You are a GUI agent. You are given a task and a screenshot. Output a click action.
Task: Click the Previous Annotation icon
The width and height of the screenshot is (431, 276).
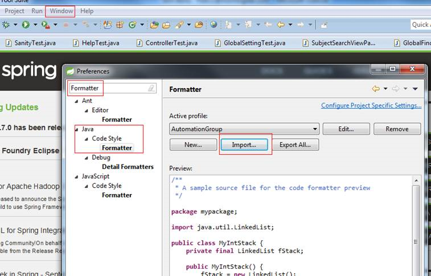[x=248, y=24]
